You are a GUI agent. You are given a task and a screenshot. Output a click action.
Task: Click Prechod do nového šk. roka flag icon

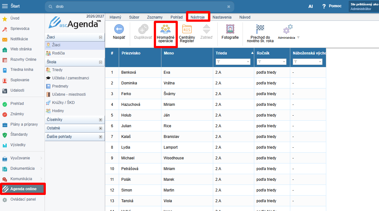click(x=260, y=29)
